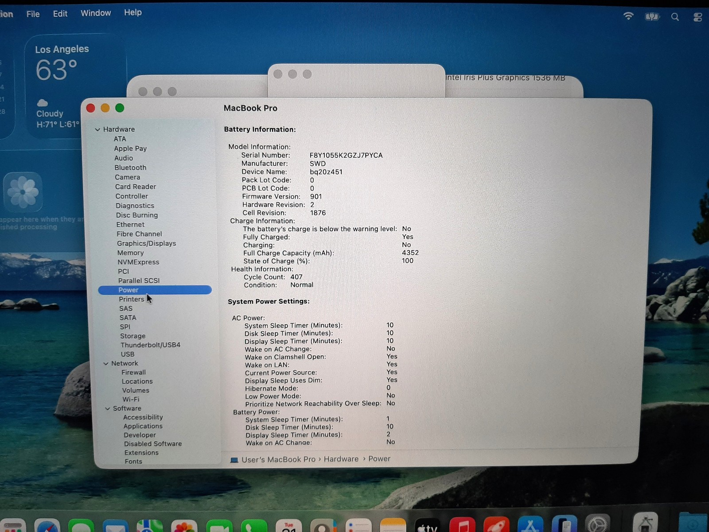Click the Downloads folder in the Dock
This screenshot has width=709, height=532.
click(x=693, y=523)
